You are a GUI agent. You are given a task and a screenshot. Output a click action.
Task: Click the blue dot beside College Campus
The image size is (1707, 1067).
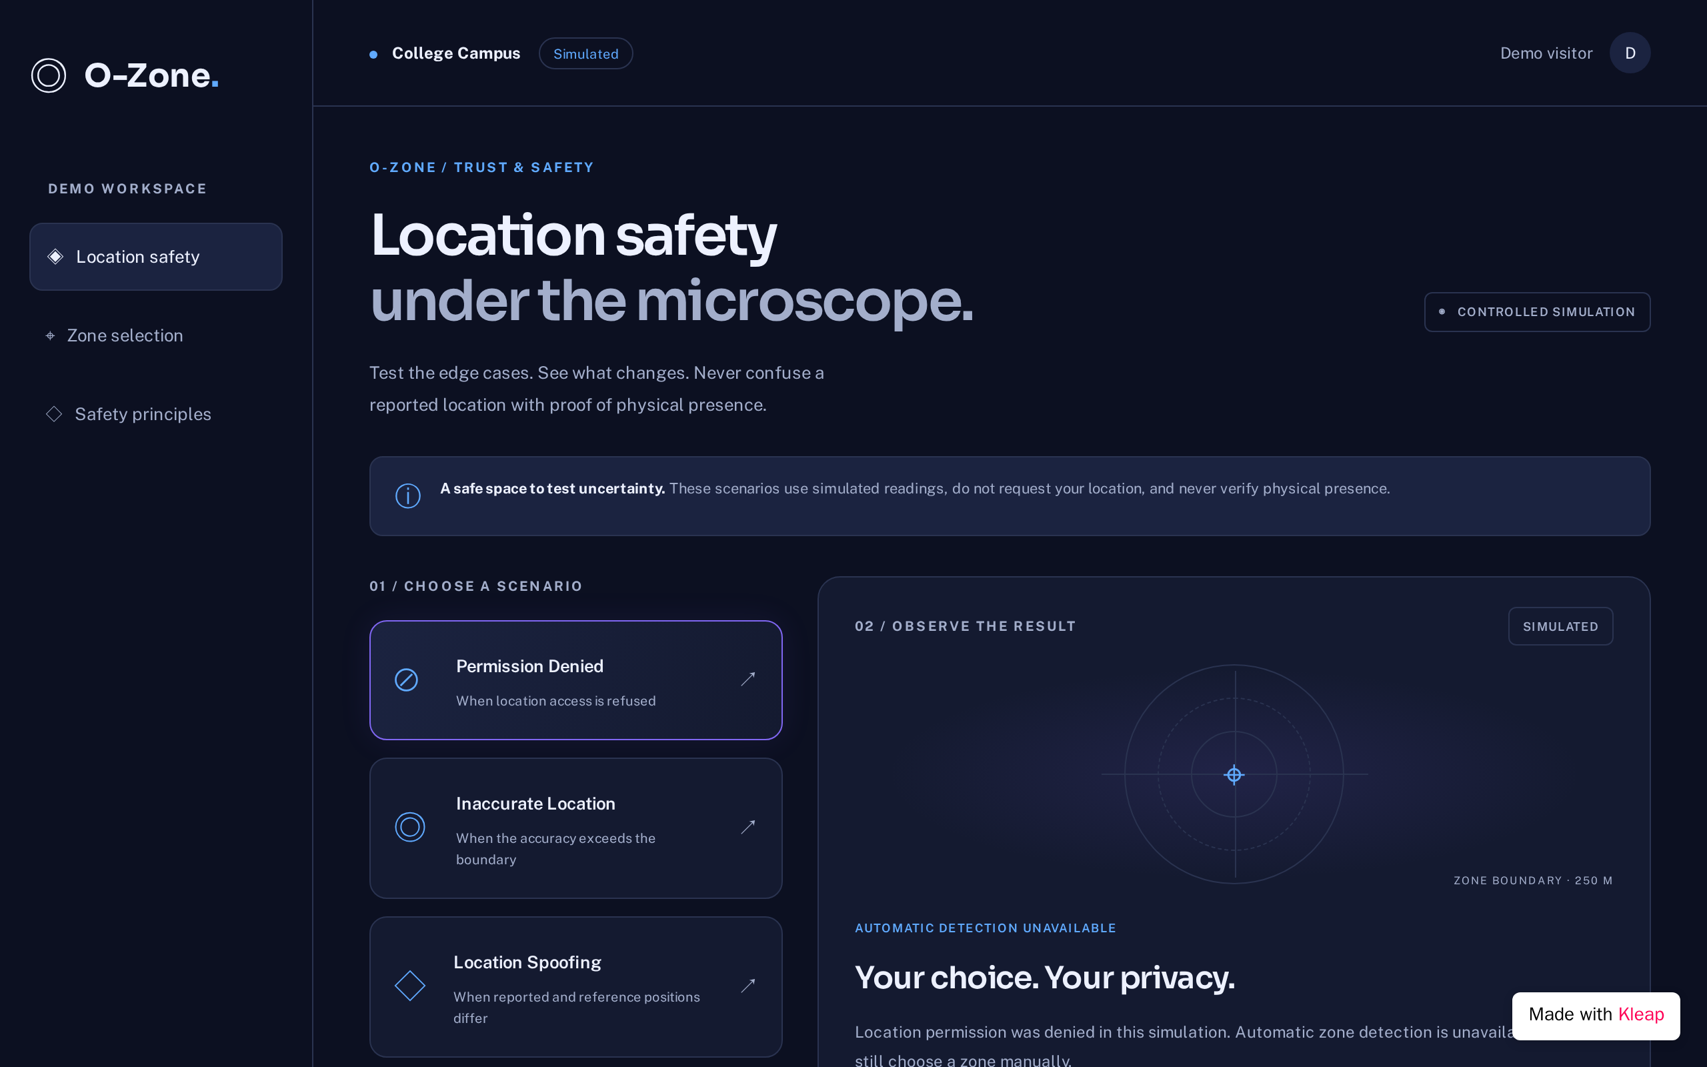pos(373,54)
